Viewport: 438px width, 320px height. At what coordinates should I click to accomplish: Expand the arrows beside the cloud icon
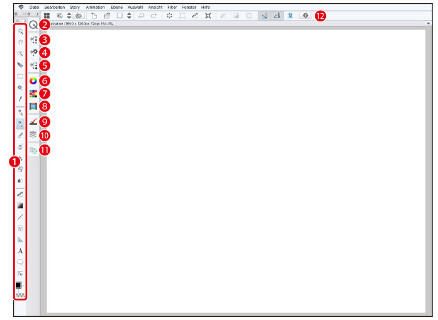coord(69,16)
